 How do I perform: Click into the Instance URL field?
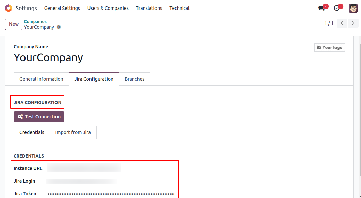coord(84,168)
